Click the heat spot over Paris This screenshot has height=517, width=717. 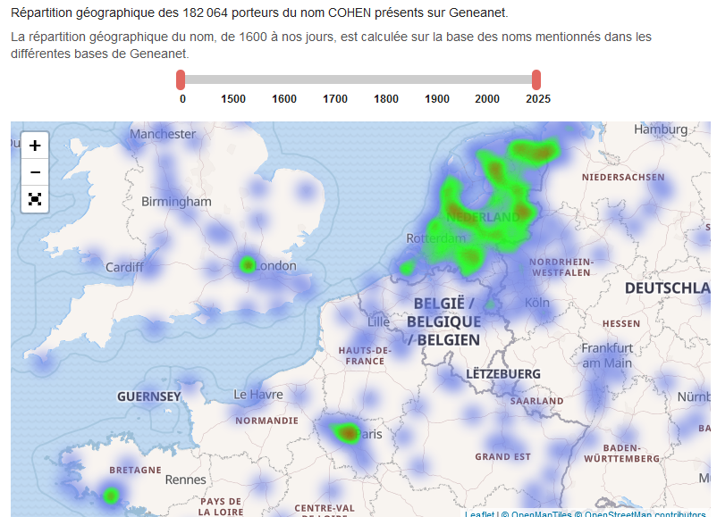coord(349,432)
